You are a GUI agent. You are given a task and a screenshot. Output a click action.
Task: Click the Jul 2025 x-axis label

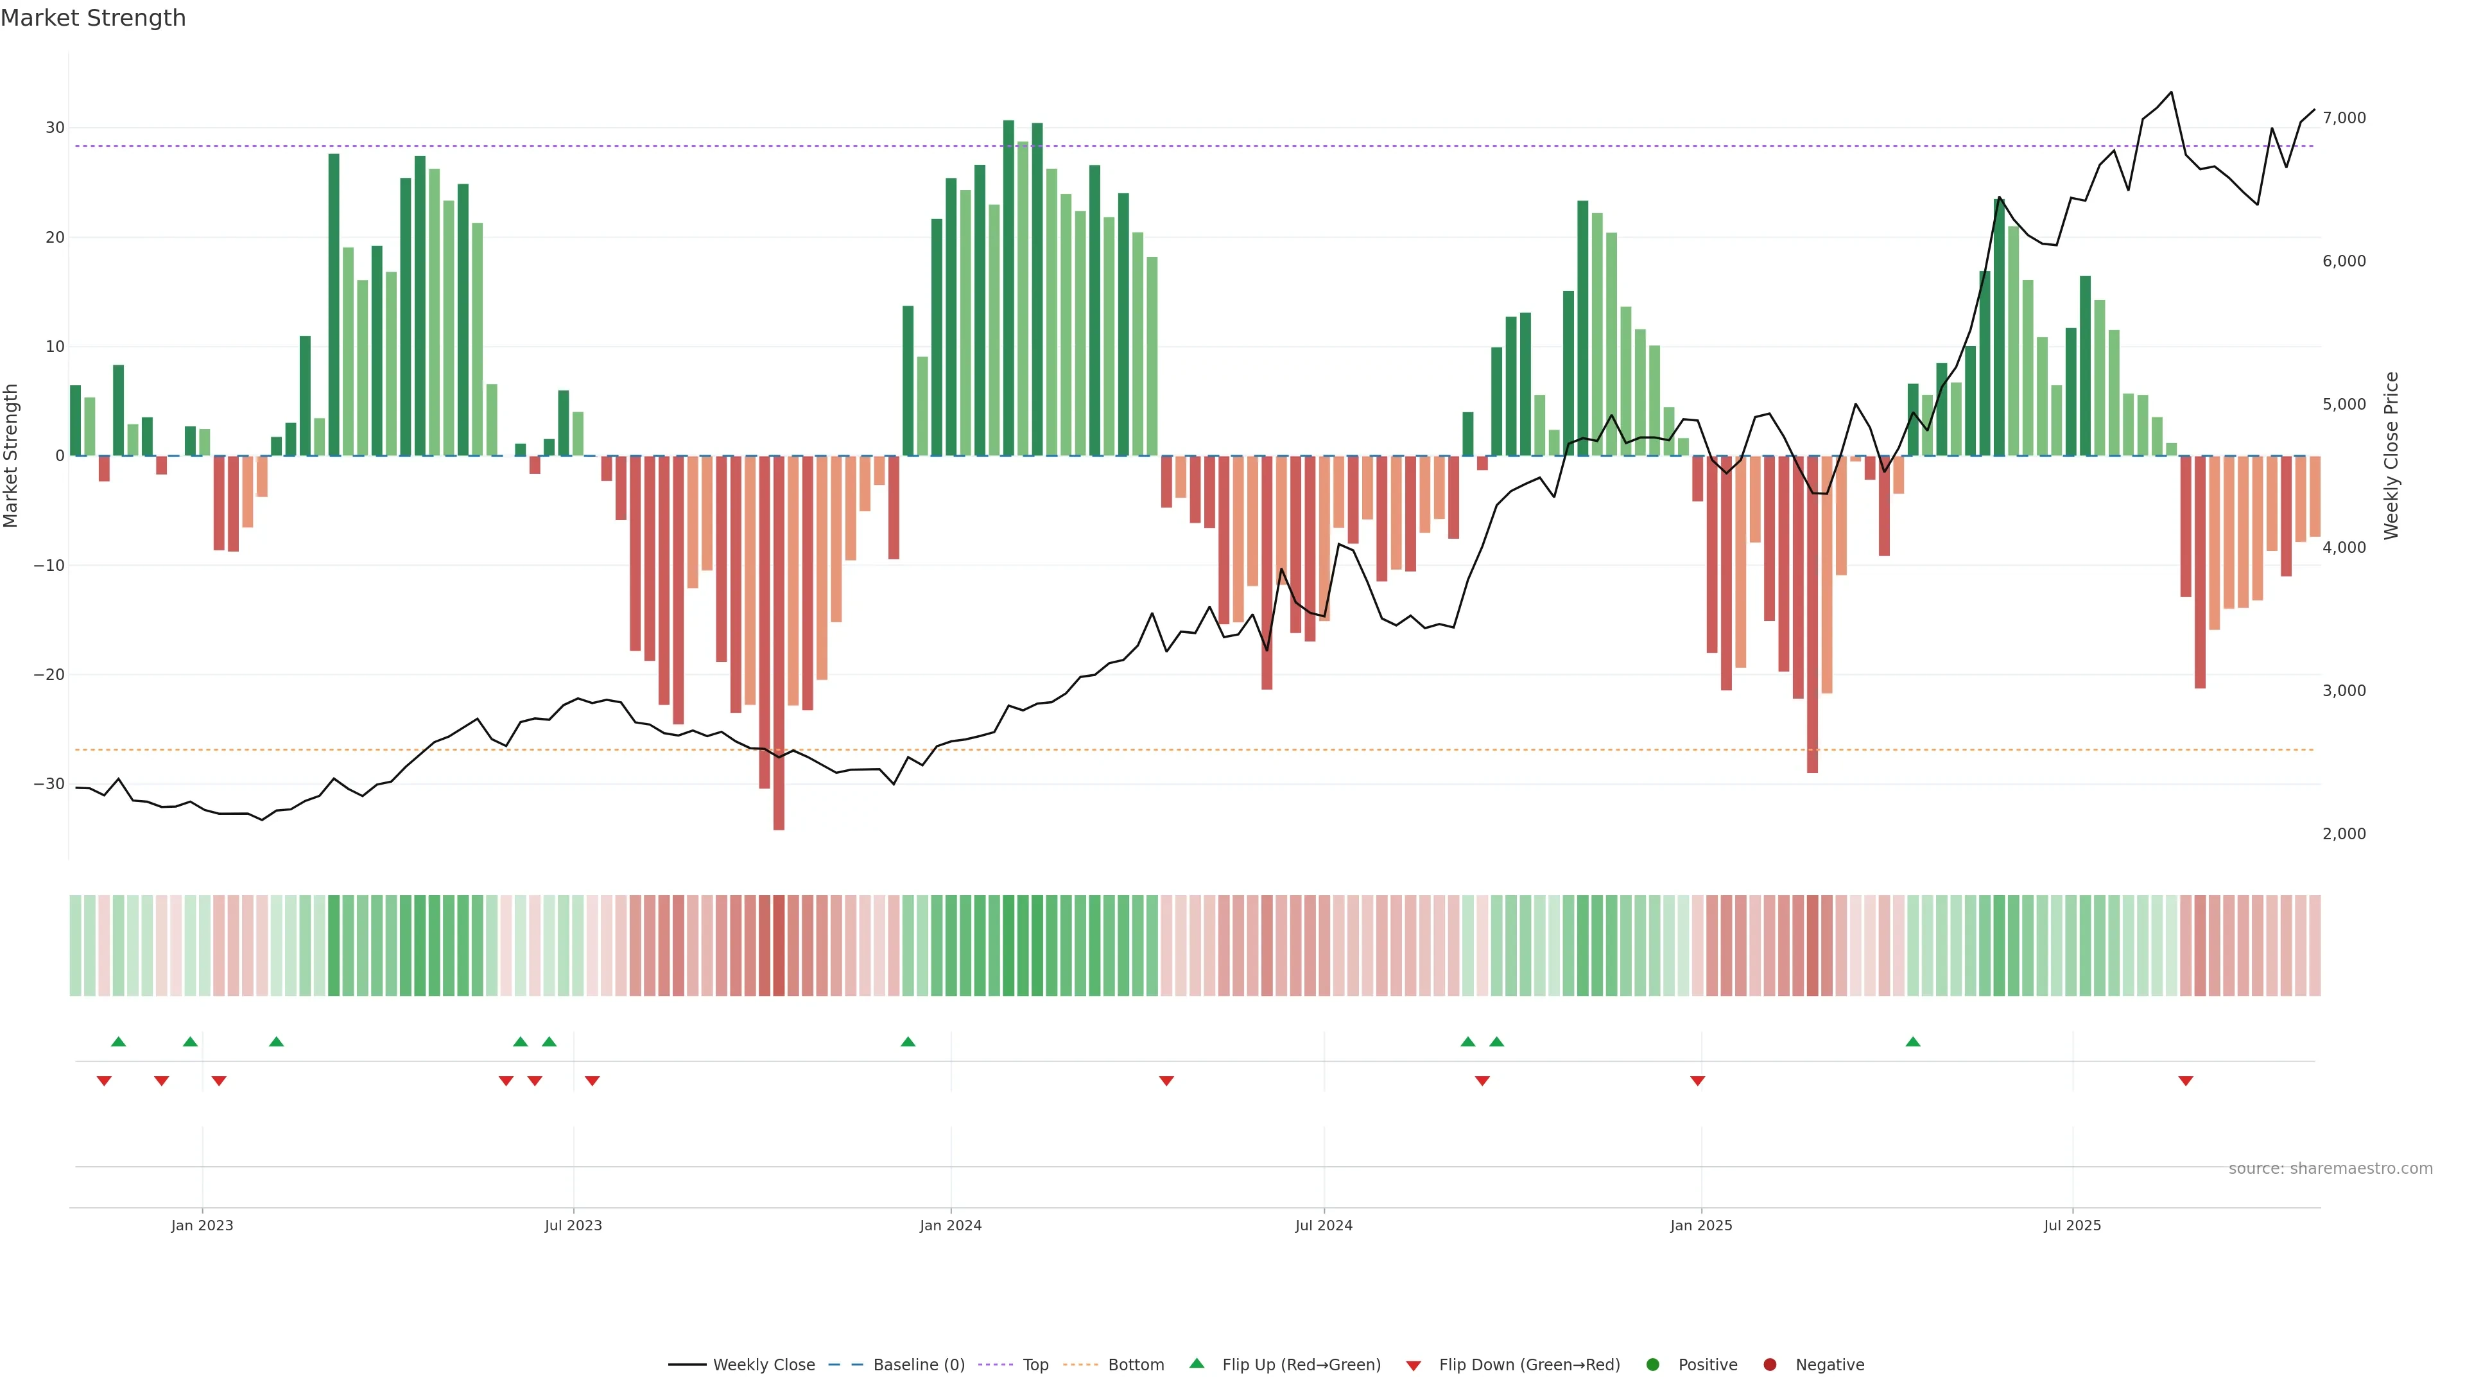pos(2071,1225)
